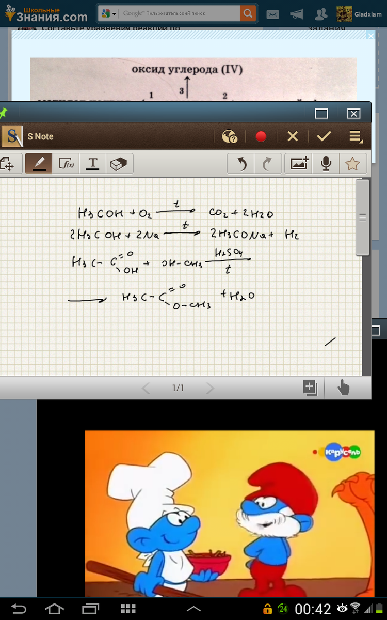Add a new page to the note

[x=310, y=388]
